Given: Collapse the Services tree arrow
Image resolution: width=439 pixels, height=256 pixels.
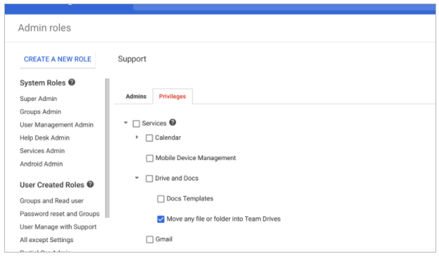Looking at the screenshot, I should (126, 122).
